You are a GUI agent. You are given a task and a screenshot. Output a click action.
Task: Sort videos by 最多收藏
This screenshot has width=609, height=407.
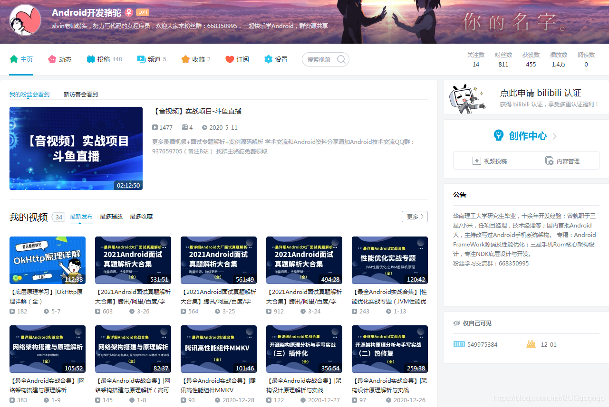[141, 217]
